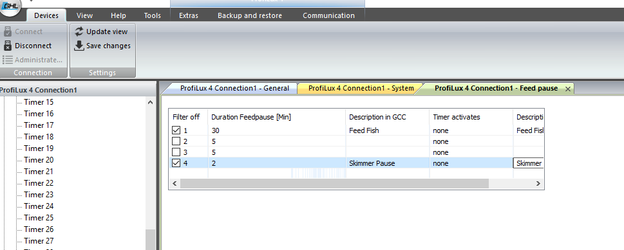Enable Filter off checkbox for row 2
The width and height of the screenshot is (624, 250).
(x=176, y=141)
